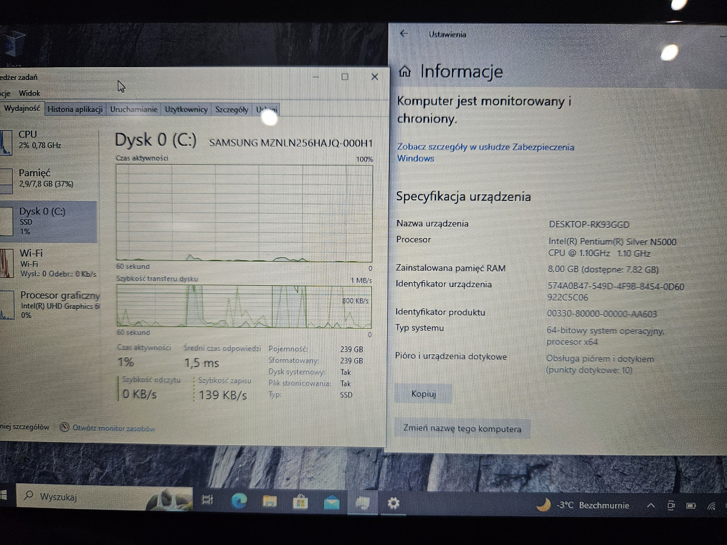Switch to the Wydajność tab
Screen dimensions: 727x545
[x=22, y=108]
